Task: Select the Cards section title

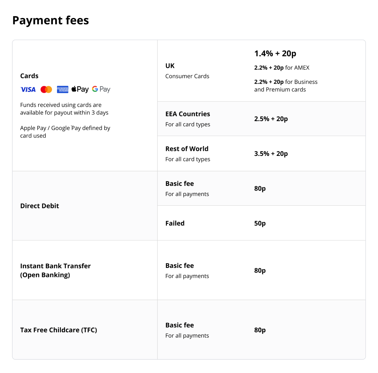Action: [x=29, y=76]
